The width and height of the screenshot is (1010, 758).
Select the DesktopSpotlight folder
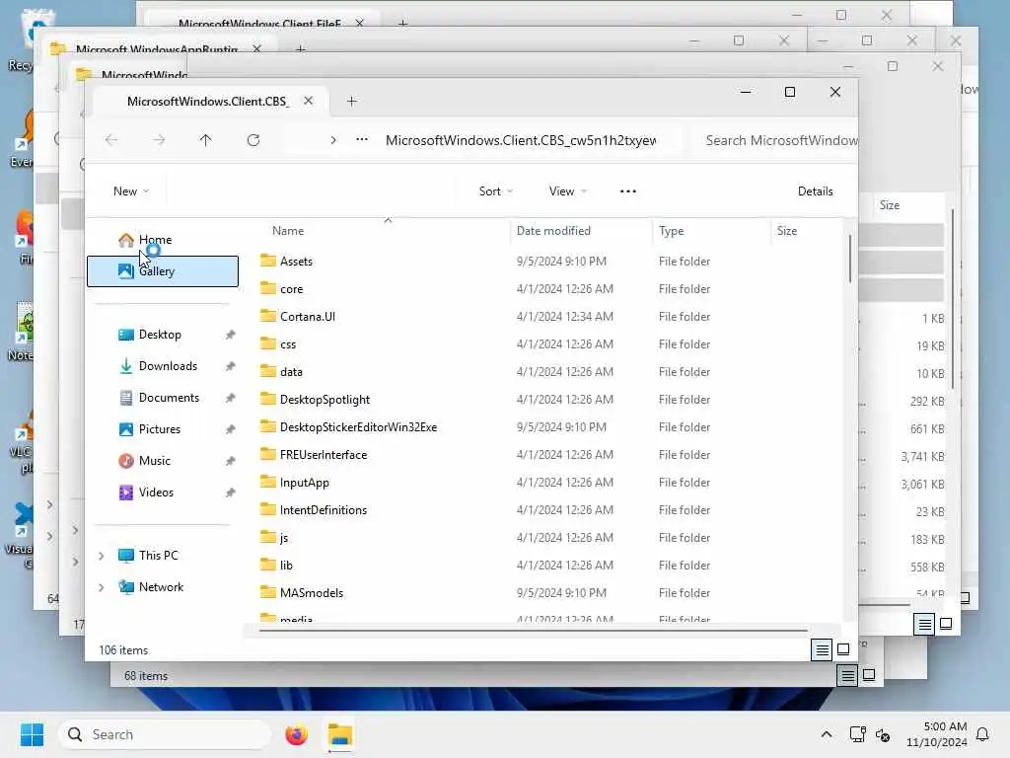325,400
